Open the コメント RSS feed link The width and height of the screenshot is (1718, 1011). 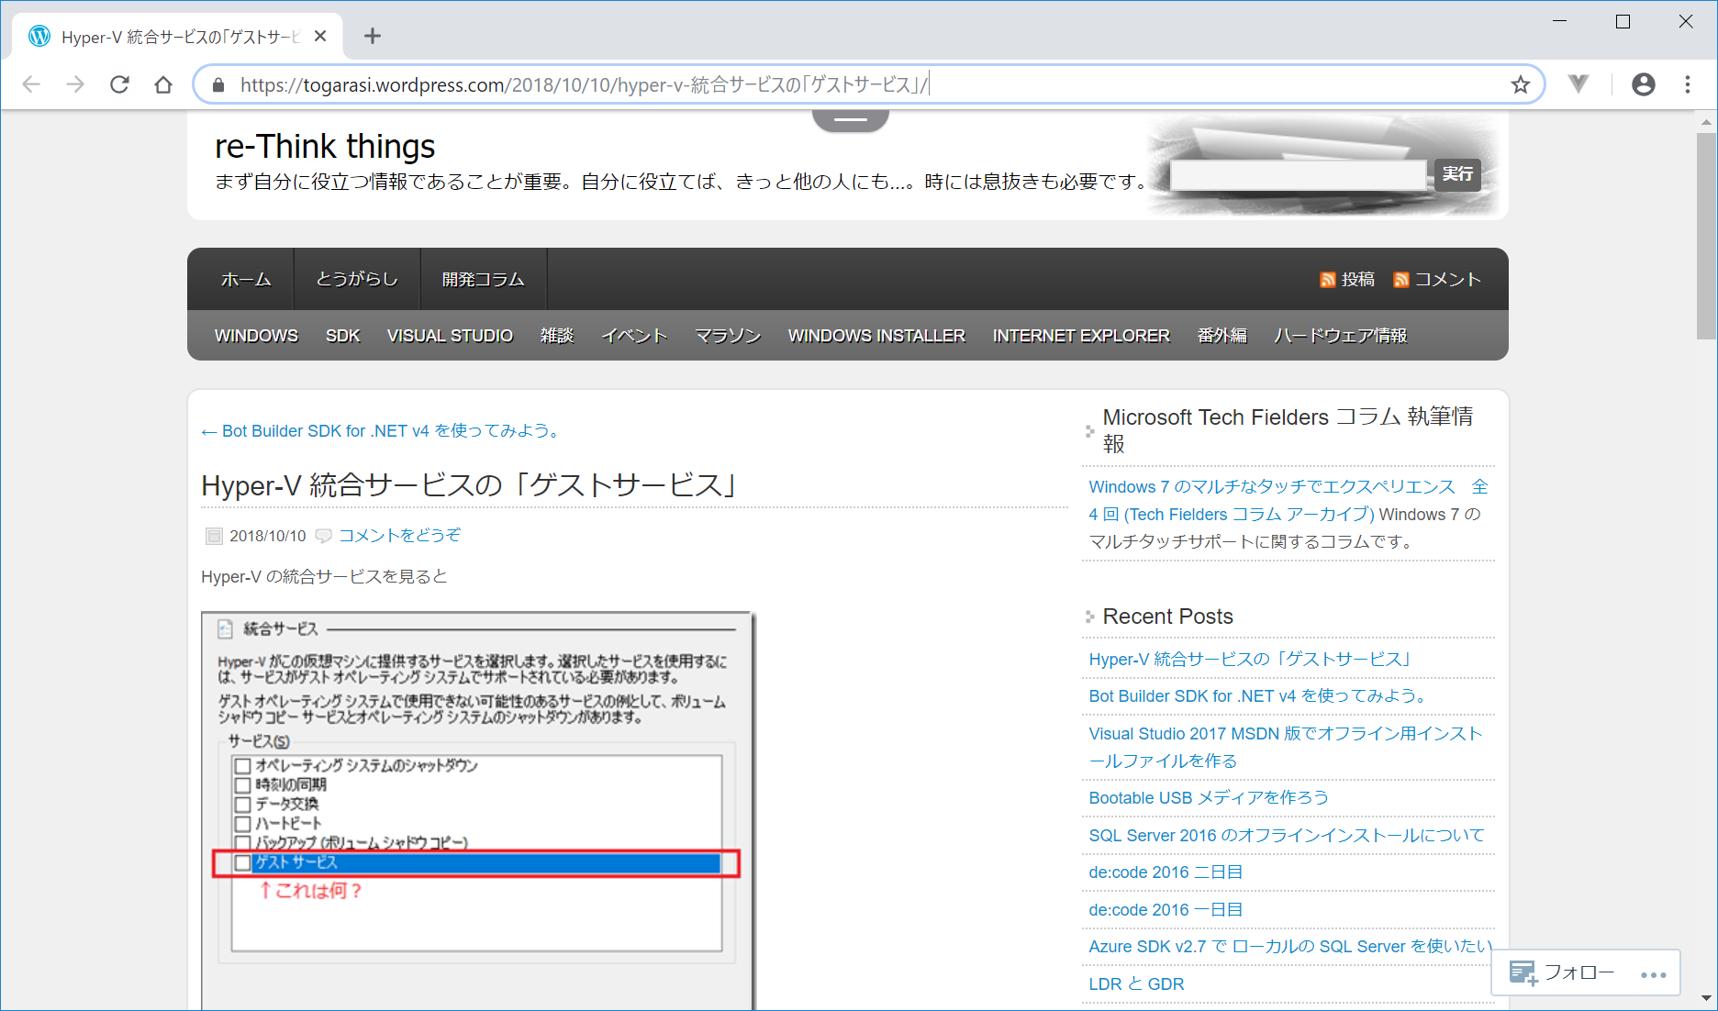click(1437, 280)
